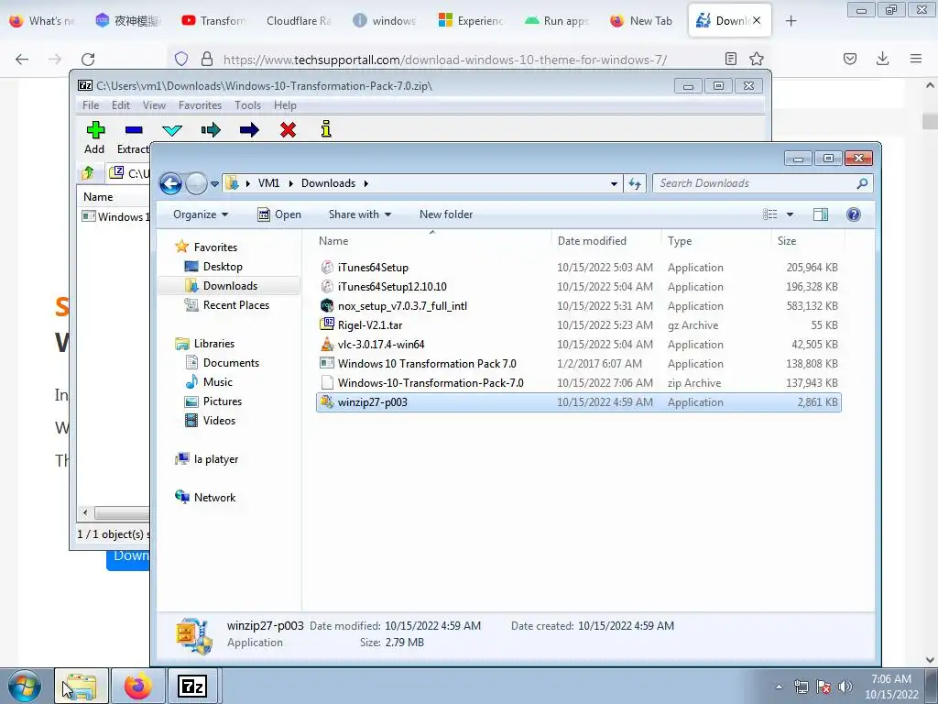938x704 pixels.
Task: Click the Save to Pocket icon
Action: [850, 59]
